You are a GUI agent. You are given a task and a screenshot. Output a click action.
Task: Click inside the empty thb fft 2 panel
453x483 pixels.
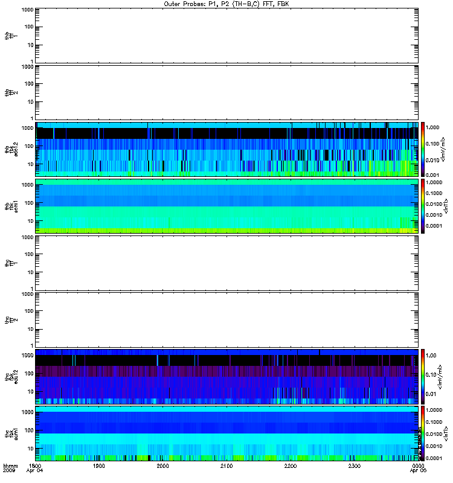226,92
